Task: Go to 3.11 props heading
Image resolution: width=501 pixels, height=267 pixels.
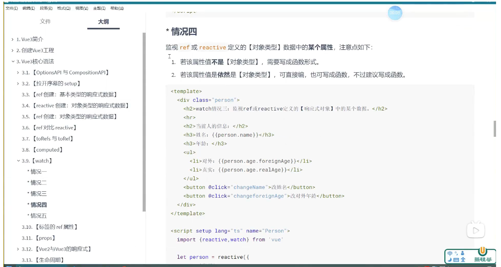Action: [39, 238]
